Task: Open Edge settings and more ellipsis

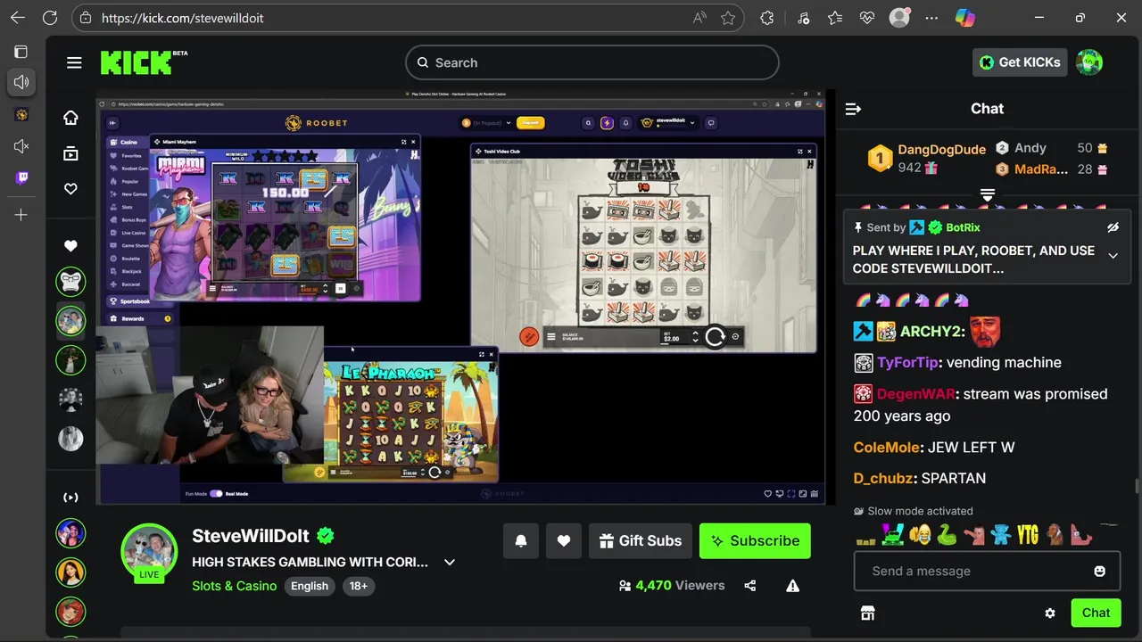Action: coord(932,18)
